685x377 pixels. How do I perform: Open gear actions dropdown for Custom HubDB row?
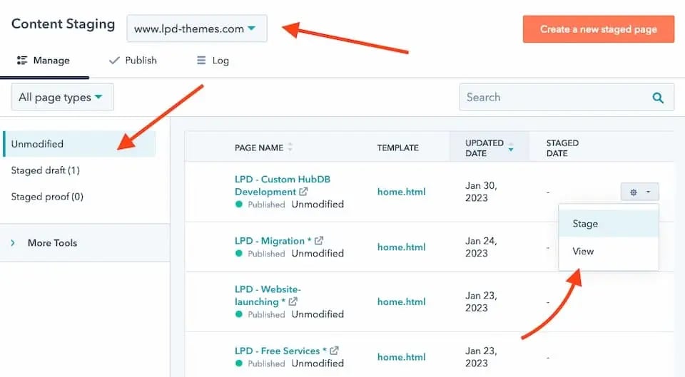pyautogui.click(x=640, y=192)
